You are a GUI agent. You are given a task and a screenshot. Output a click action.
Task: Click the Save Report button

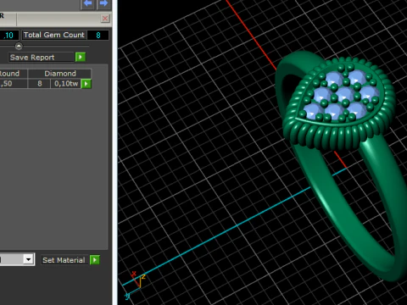(42, 58)
